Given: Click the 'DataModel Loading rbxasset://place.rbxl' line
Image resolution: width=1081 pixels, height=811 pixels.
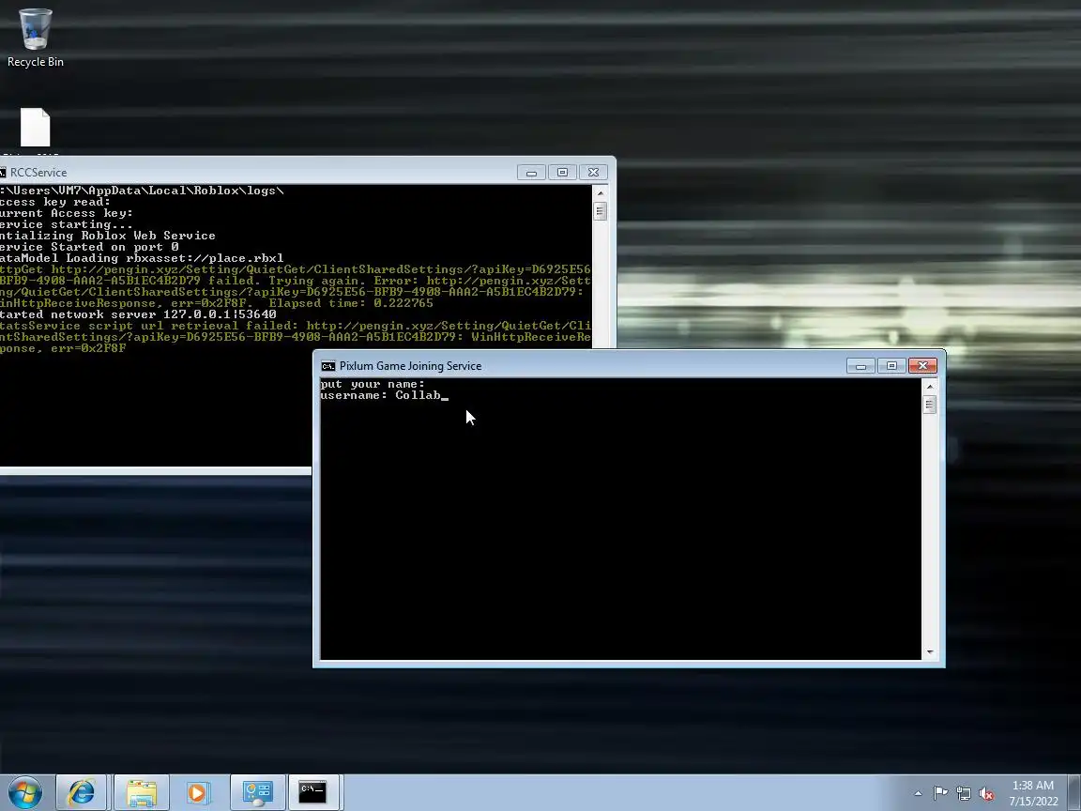Looking at the screenshot, I should (142, 258).
